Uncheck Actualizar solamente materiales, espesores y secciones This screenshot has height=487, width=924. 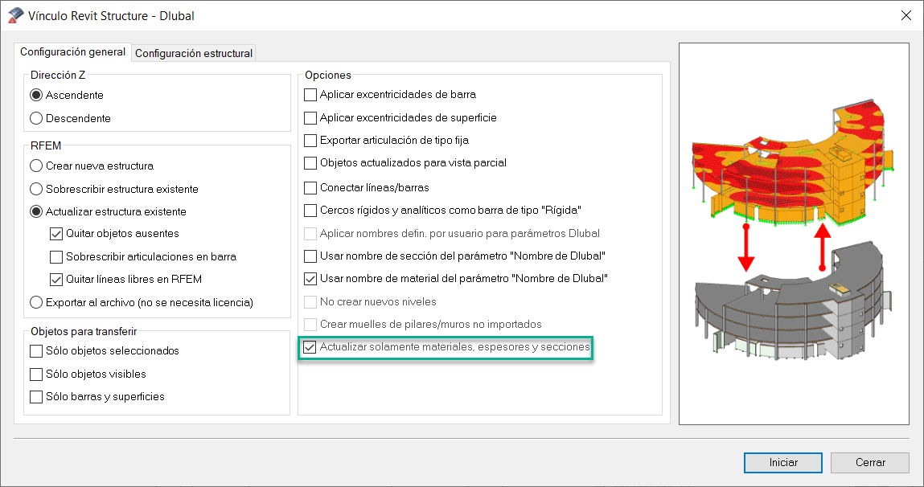pos(310,348)
